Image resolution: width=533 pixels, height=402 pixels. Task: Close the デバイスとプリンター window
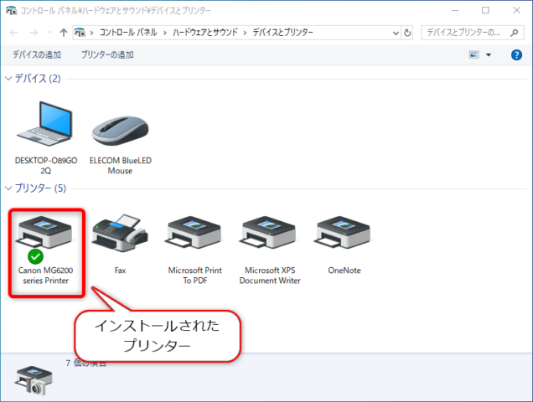pyautogui.click(x=516, y=11)
